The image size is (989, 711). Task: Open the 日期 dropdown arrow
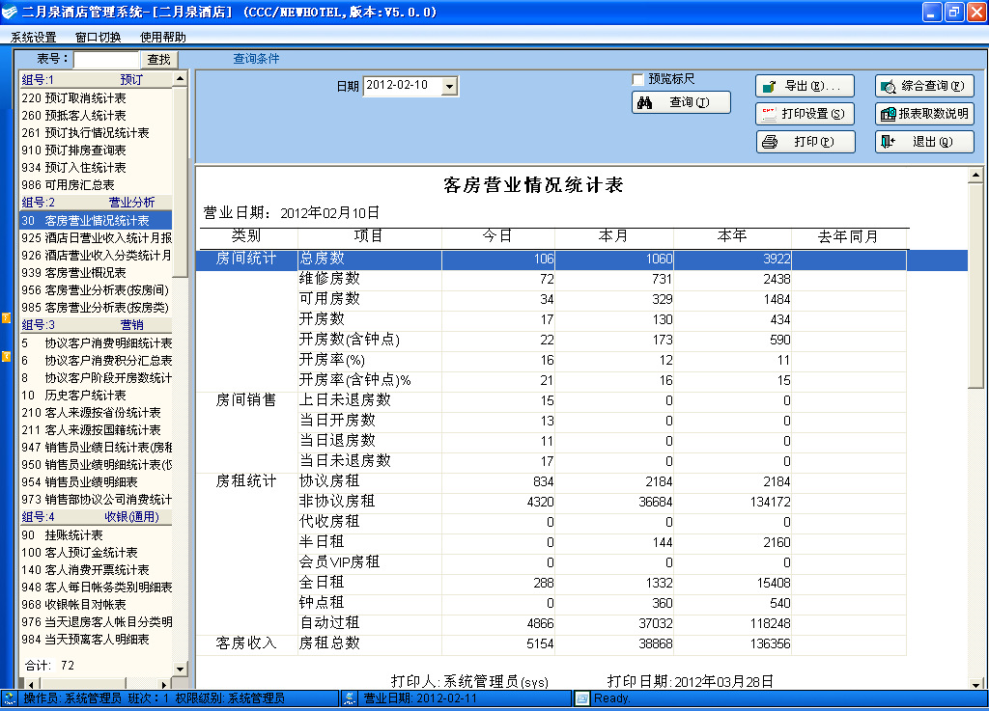coord(449,86)
